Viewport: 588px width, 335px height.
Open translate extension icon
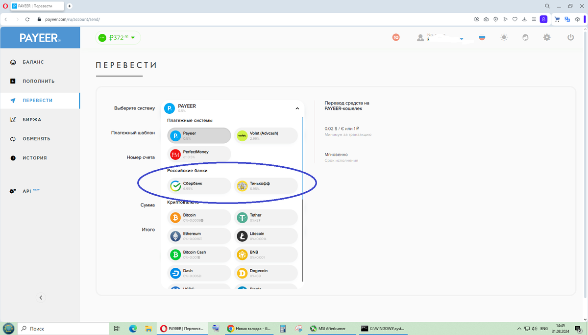click(567, 19)
